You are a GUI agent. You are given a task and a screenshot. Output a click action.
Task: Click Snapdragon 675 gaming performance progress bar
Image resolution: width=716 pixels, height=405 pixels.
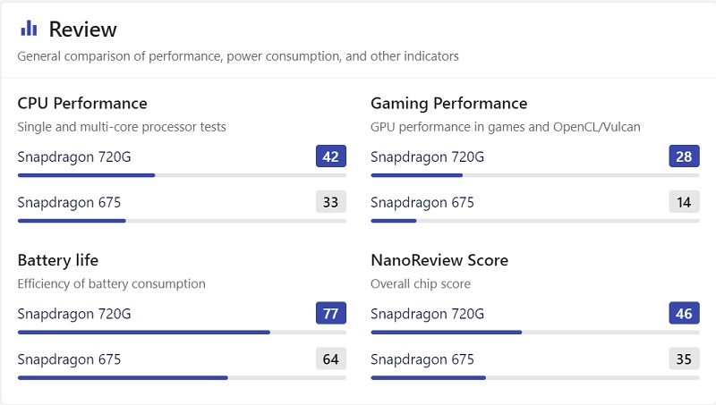tap(535, 221)
